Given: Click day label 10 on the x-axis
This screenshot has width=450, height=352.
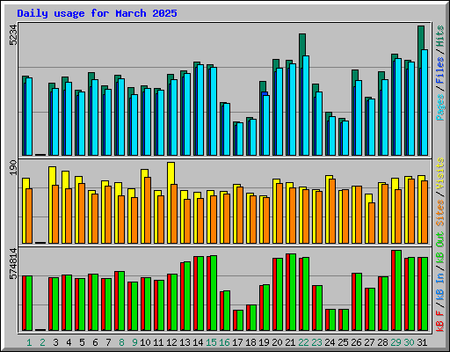Looking at the screenshot, I should 145,342.
